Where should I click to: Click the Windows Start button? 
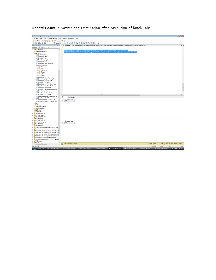click(x=34, y=149)
